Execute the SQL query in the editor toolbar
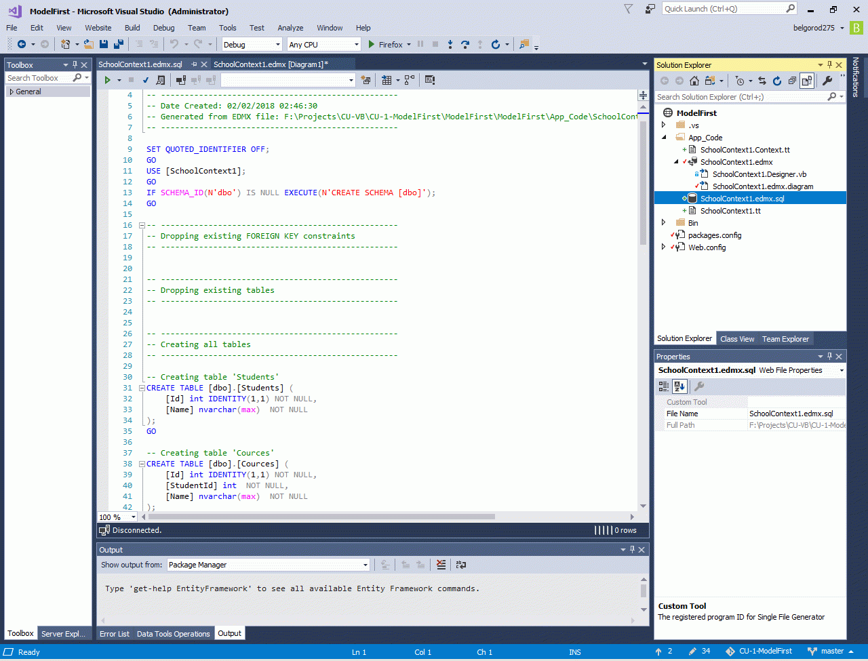The height and width of the screenshot is (661, 868). [x=107, y=79]
